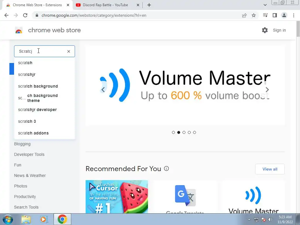The height and width of the screenshot is (225, 300).
Task: Open the Fun category
Action: point(18,165)
